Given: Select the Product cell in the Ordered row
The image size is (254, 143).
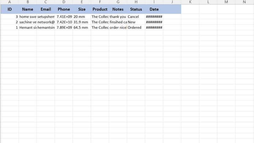Looking at the screenshot, I should pyautogui.click(x=100, y=27).
